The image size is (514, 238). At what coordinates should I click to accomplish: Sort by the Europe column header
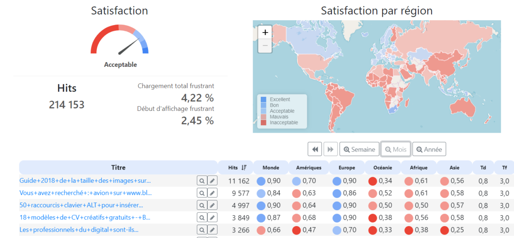coord(347,168)
